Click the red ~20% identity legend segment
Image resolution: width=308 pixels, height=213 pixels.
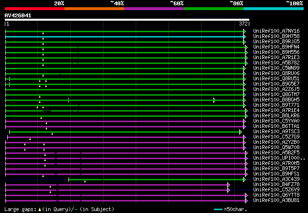(34, 8)
